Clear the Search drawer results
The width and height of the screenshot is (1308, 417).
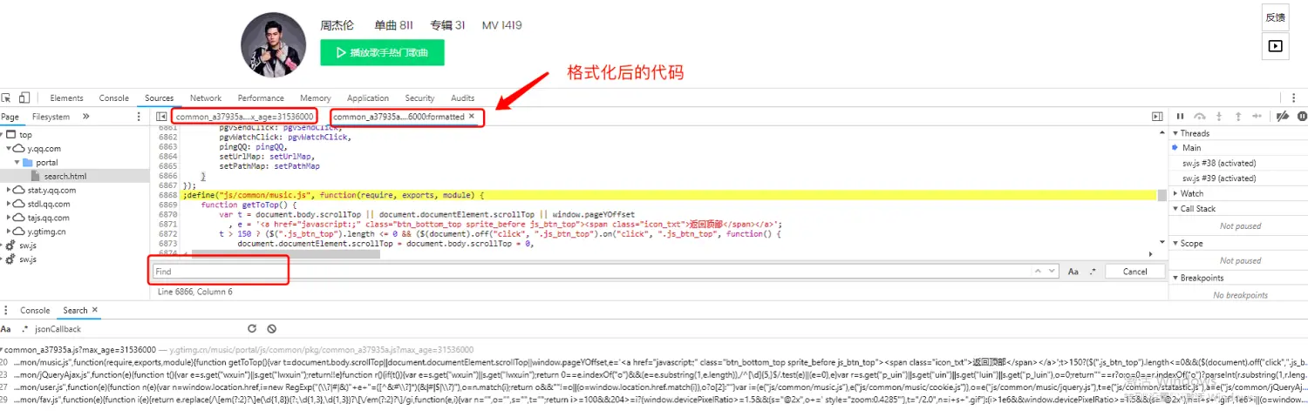coord(271,329)
